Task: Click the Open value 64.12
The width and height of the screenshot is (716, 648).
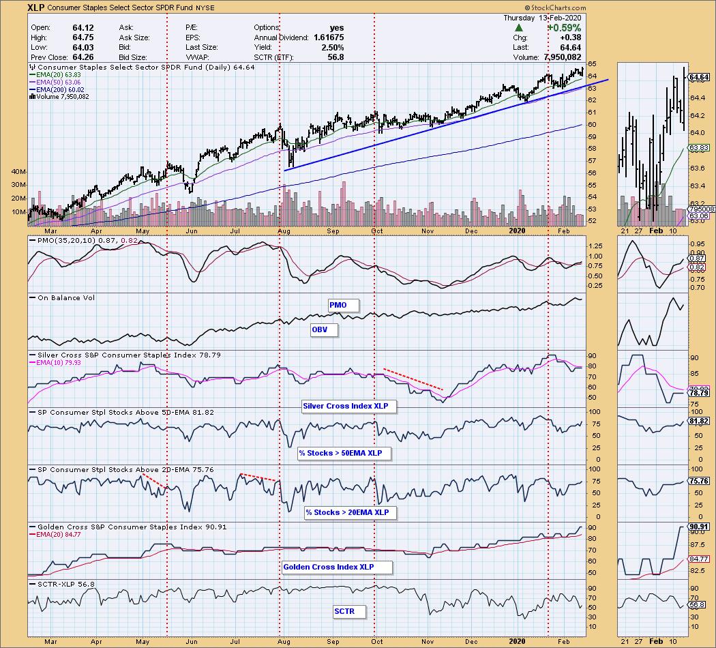Action: click(x=83, y=28)
